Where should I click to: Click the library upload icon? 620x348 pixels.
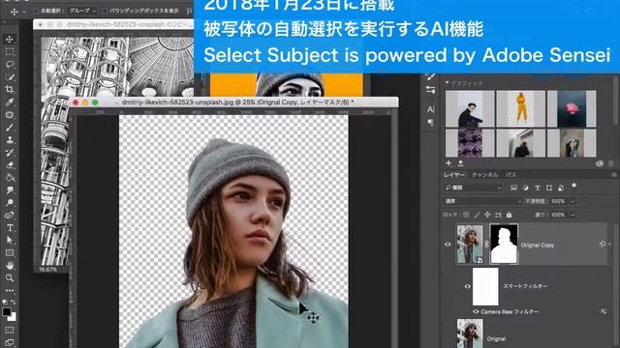[460, 163]
